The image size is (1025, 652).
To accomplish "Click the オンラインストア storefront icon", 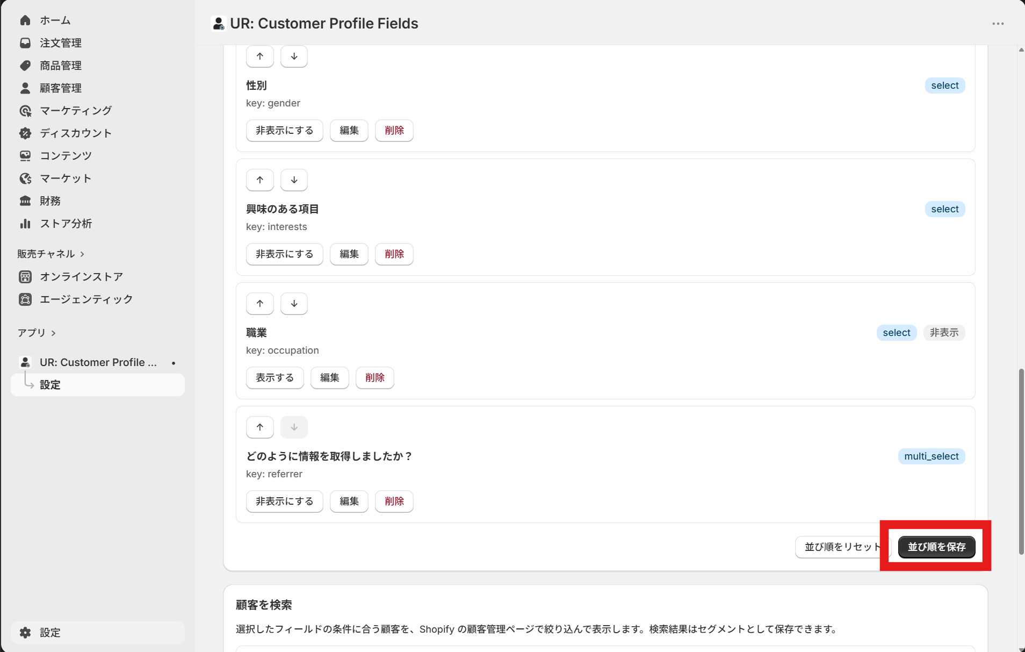I will coord(25,277).
